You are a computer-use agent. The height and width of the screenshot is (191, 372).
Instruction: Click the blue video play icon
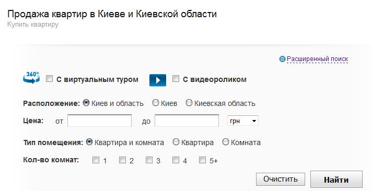[158, 80]
